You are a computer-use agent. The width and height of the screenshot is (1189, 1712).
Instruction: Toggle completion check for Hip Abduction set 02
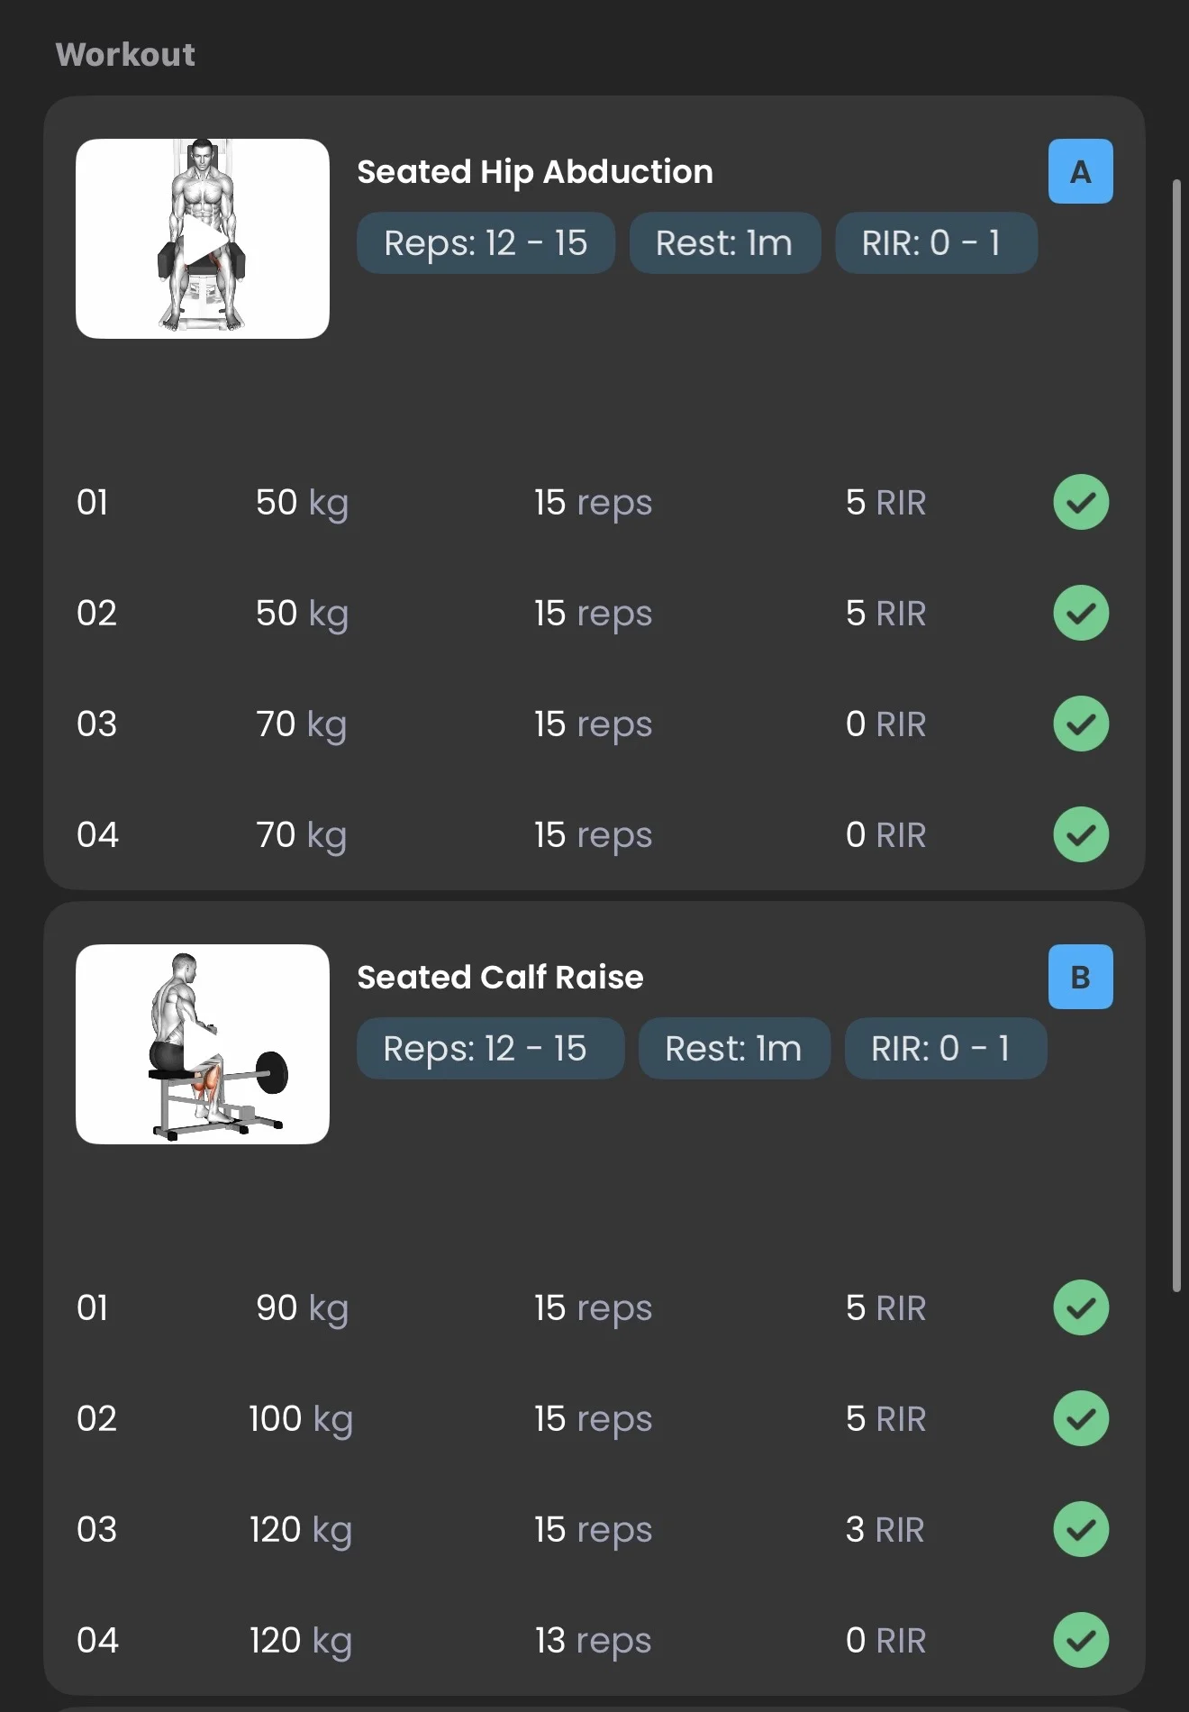(x=1081, y=613)
